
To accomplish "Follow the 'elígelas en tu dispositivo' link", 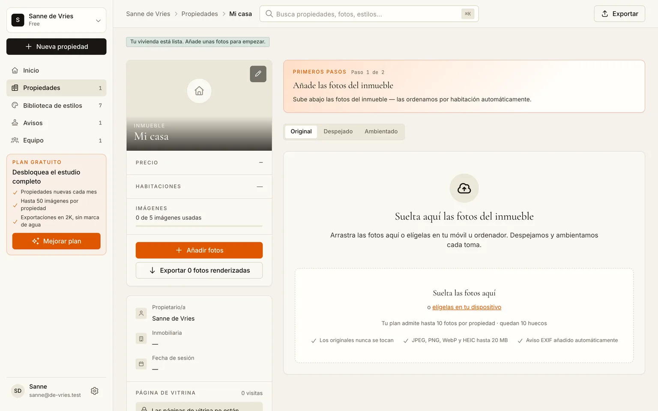I will [467, 307].
